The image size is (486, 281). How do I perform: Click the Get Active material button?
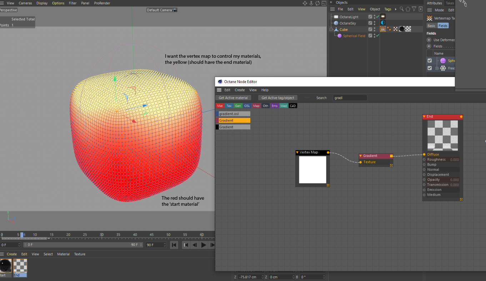pos(233,98)
